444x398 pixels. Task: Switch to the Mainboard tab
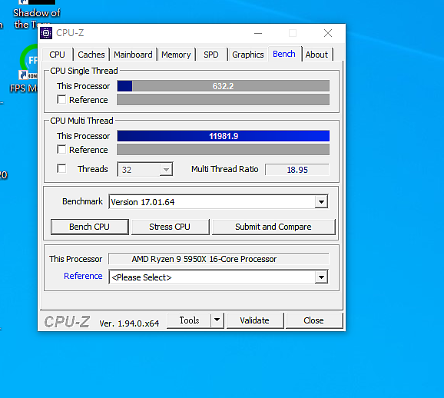click(x=133, y=55)
